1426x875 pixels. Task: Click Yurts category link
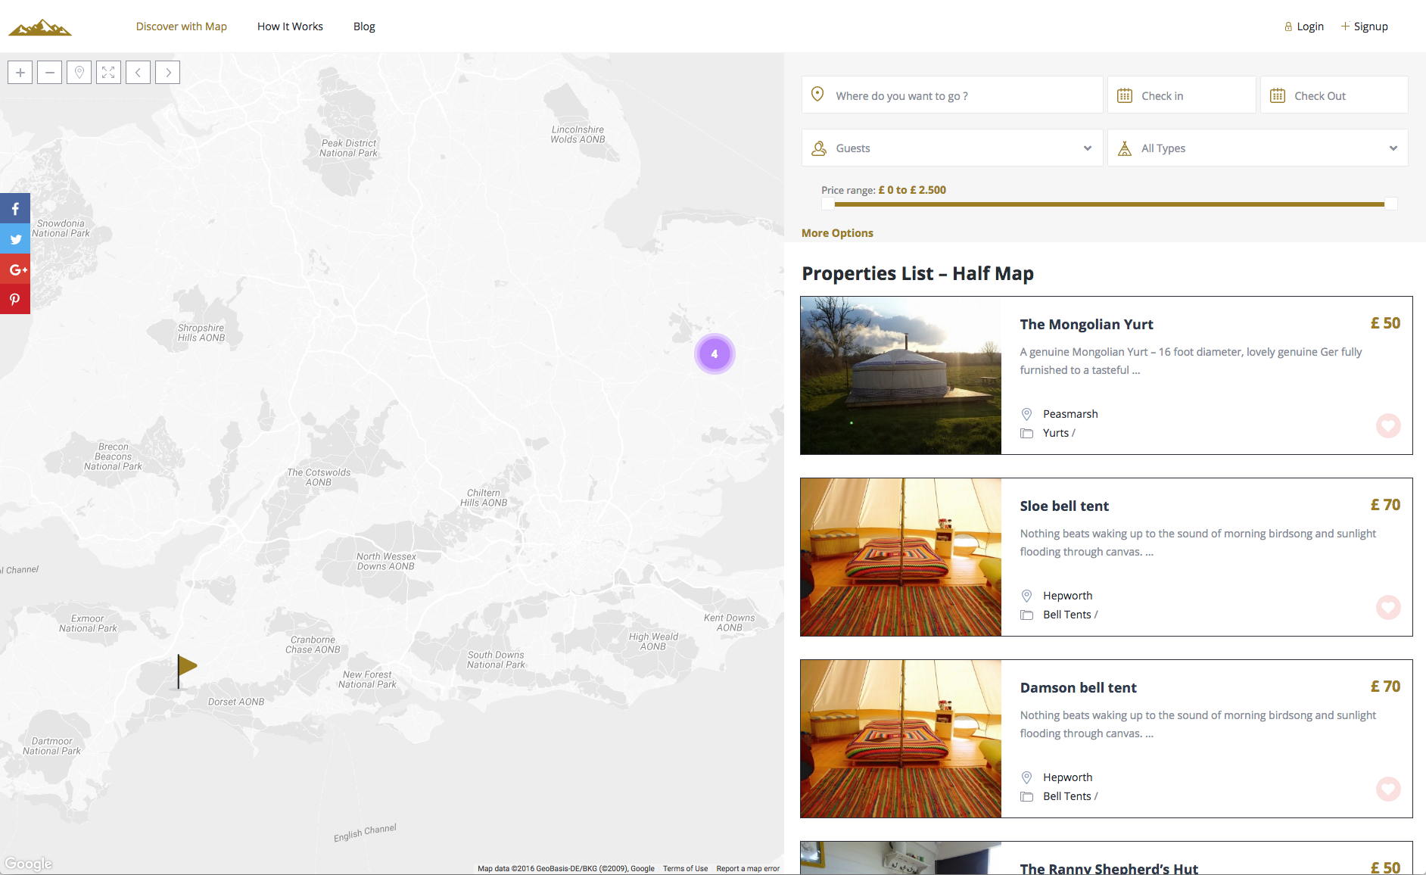point(1056,433)
